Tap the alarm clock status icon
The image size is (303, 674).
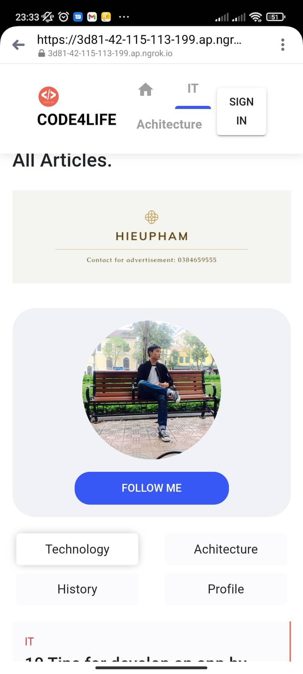pos(64,17)
